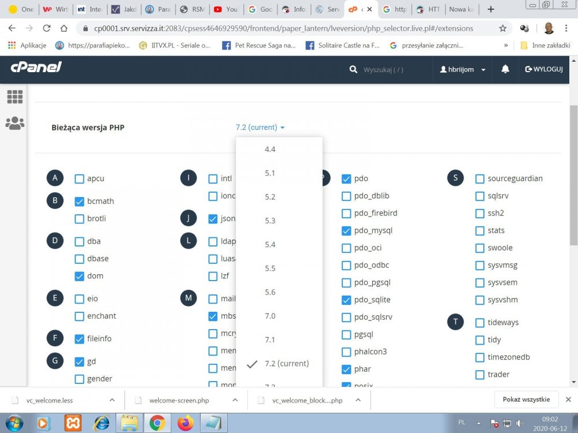
Task: Uncheck the bcmath extension
Action: pos(79,201)
